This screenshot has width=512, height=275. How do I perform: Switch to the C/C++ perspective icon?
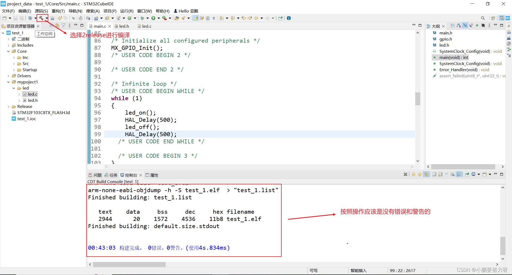point(502,18)
